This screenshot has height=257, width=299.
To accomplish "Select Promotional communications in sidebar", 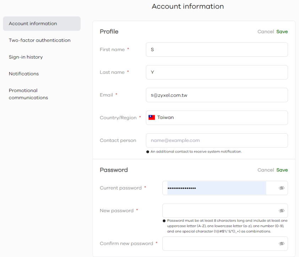I will (28, 94).
